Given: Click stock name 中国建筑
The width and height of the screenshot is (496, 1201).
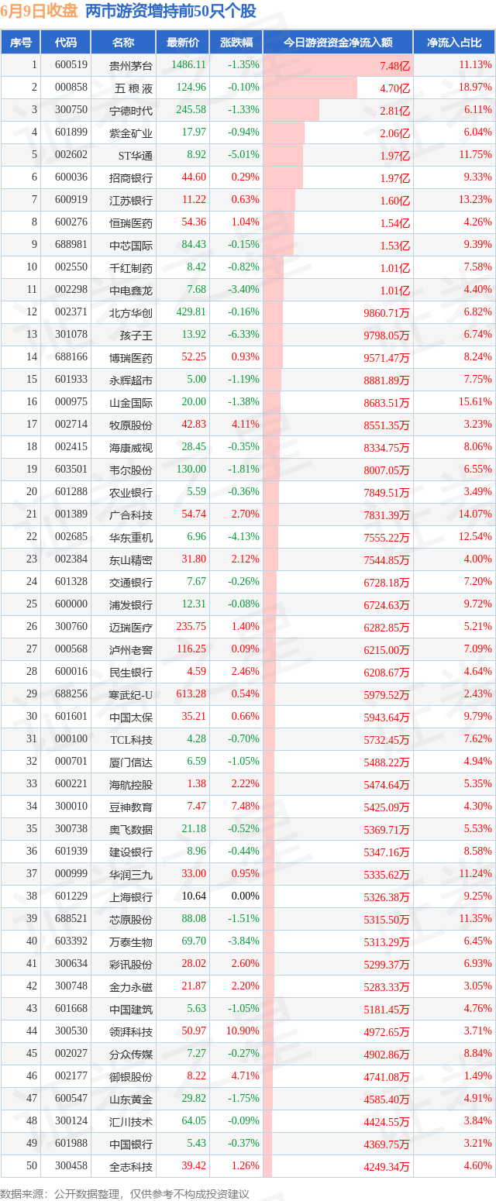Looking at the screenshot, I should click(131, 1010).
